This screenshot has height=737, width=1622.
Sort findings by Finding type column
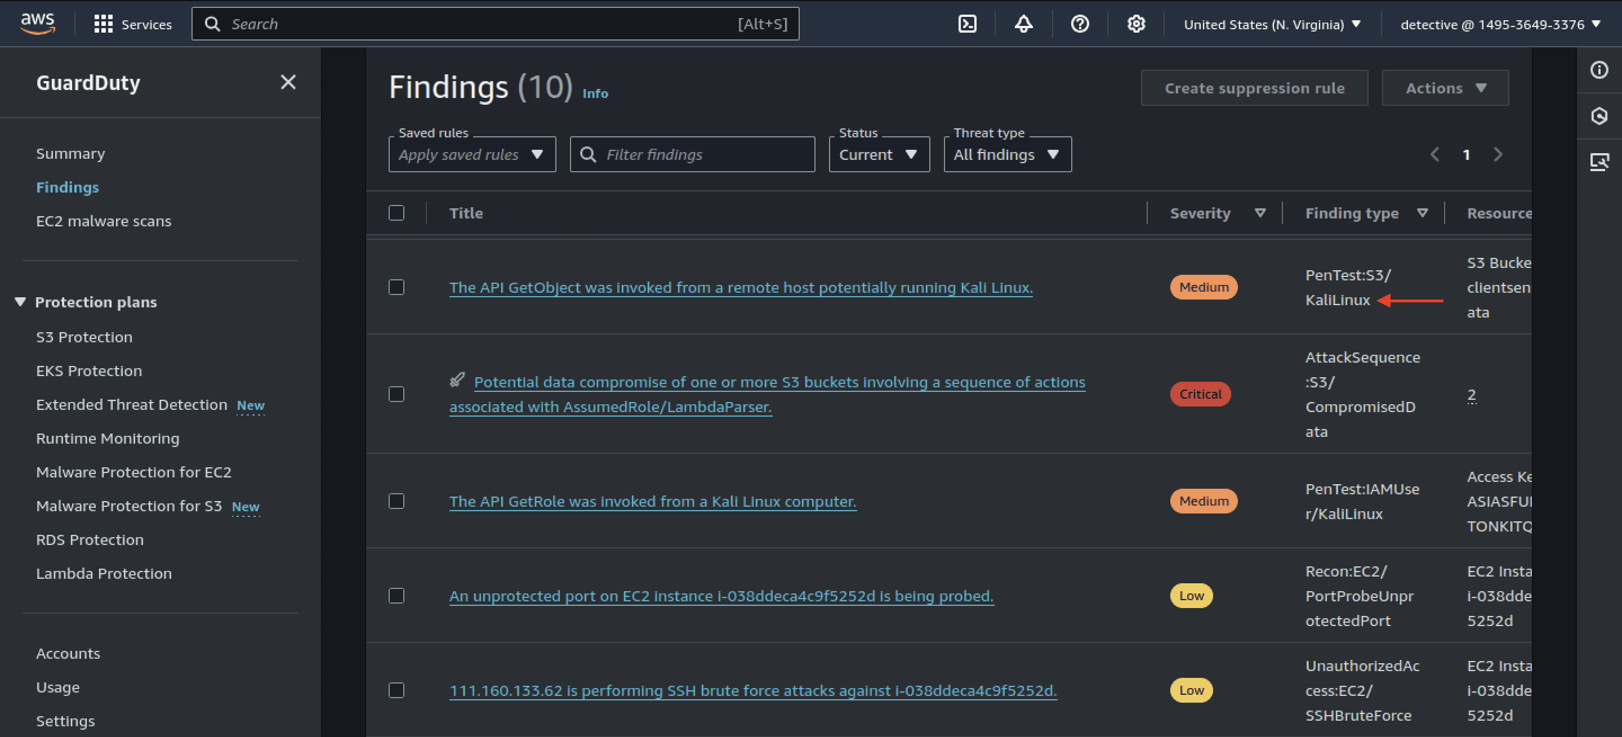1423,213
